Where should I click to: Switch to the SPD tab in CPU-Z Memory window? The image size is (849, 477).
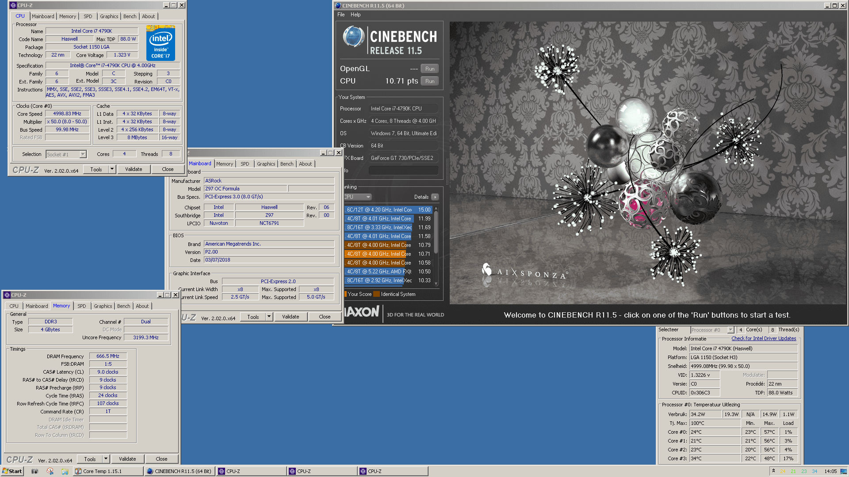pos(82,306)
